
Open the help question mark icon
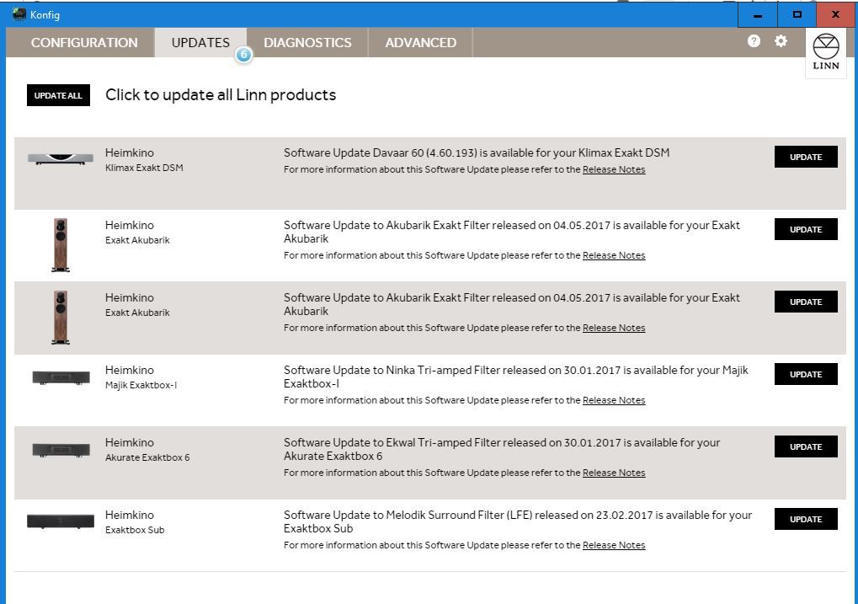[754, 41]
